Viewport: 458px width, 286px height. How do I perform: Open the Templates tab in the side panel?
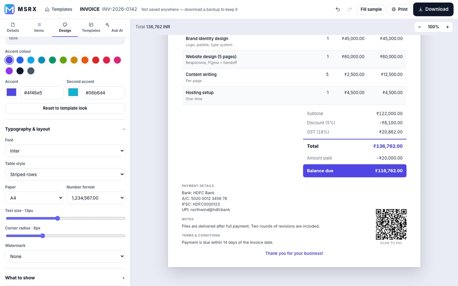91,28
